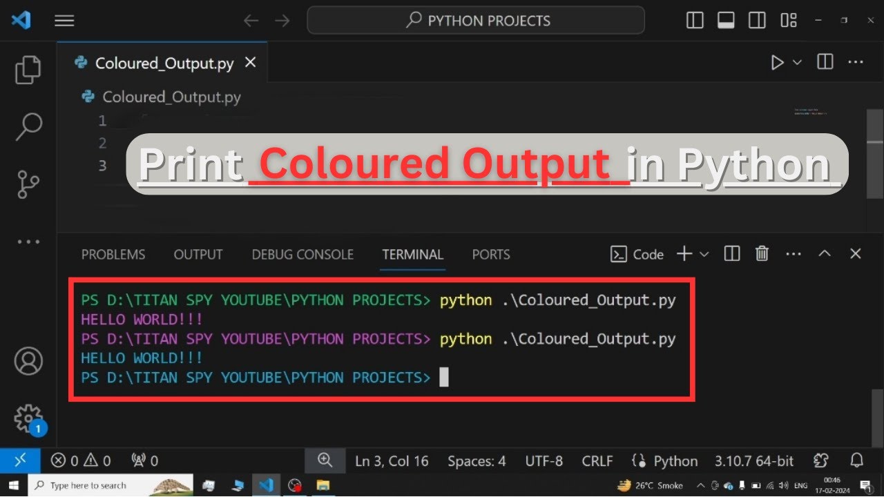Go back using the left arrow
884x497 pixels.
(x=251, y=21)
